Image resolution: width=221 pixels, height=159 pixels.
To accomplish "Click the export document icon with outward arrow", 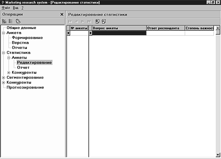I will point(104,22).
